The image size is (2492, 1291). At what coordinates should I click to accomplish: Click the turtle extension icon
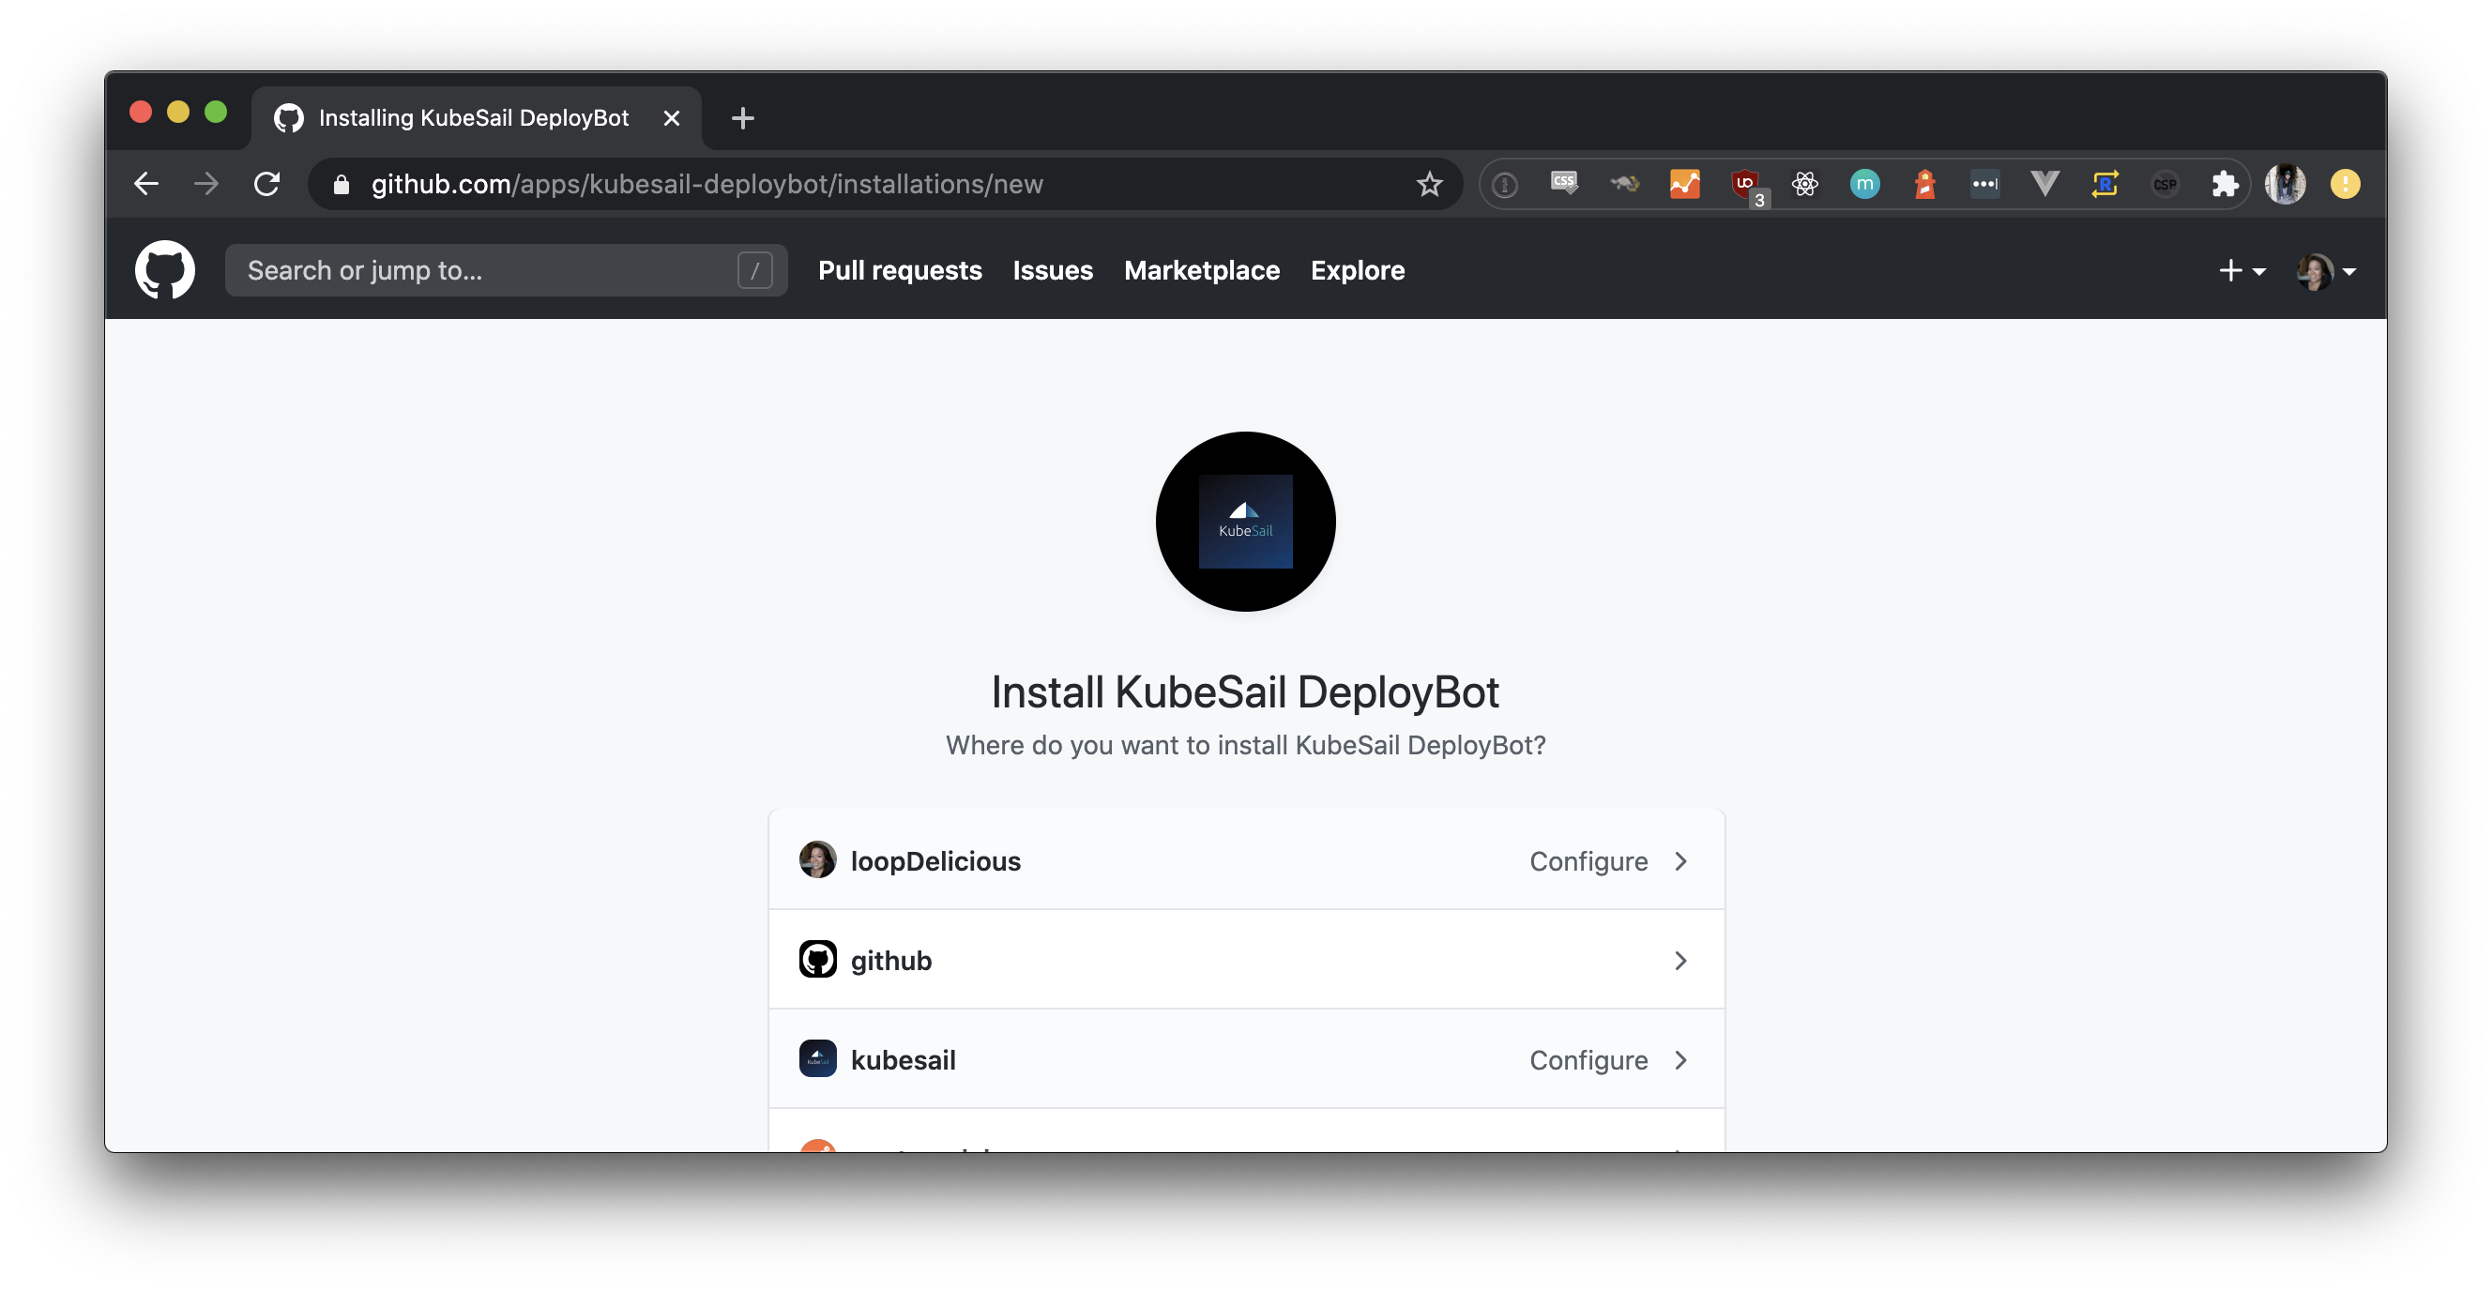(x=1624, y=184)
